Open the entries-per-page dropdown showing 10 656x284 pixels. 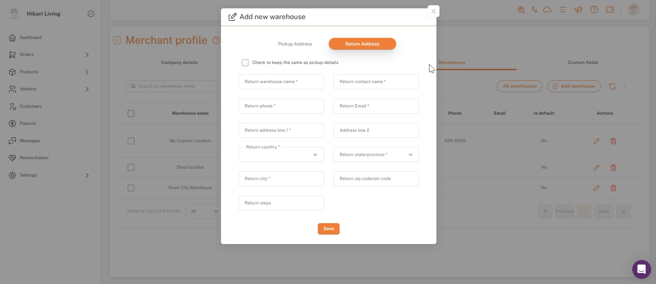[204, 211]
